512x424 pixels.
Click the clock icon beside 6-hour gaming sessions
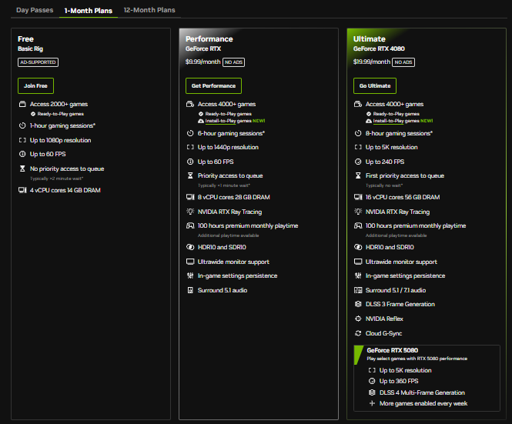coord(190,133)
